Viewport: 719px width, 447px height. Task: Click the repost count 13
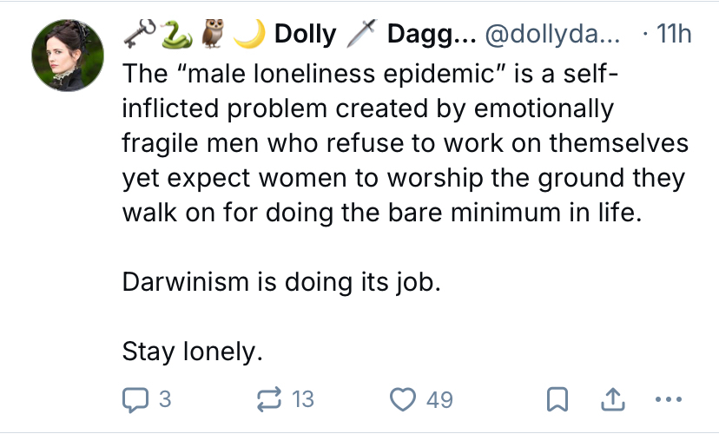click(302, 399)
